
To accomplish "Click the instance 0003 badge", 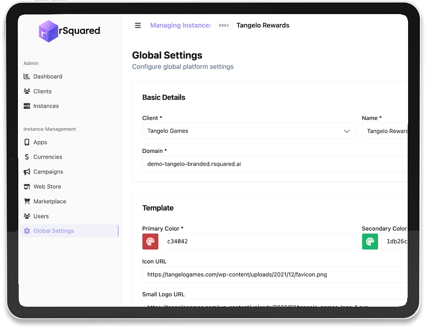I will point(224,26).
